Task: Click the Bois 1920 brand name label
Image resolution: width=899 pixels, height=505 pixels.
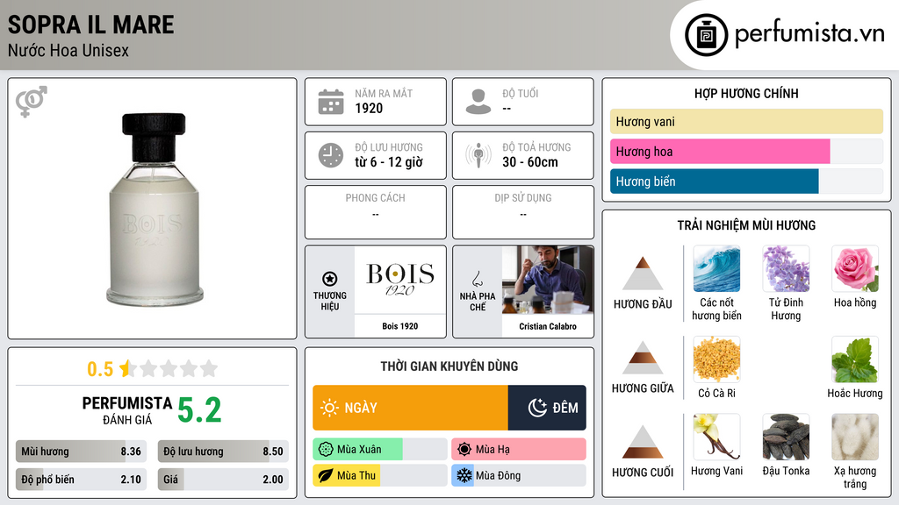Action: pyautogui.click(x=400, y=326)
